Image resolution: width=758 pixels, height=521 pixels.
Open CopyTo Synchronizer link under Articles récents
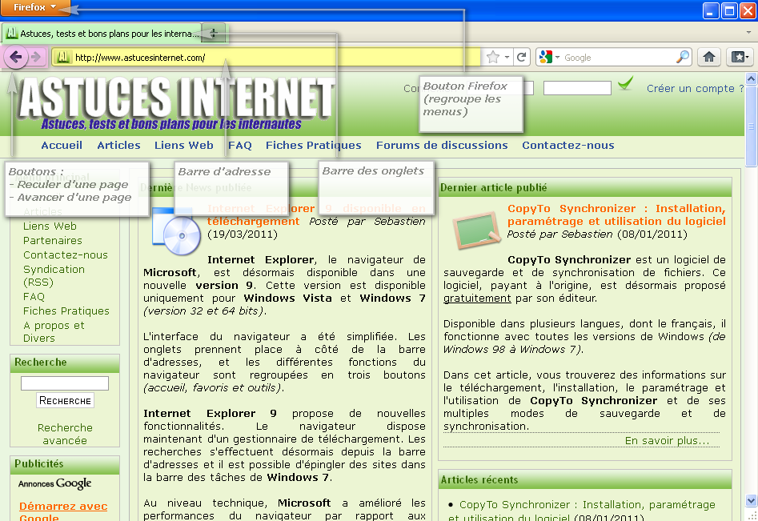(582, 511)
